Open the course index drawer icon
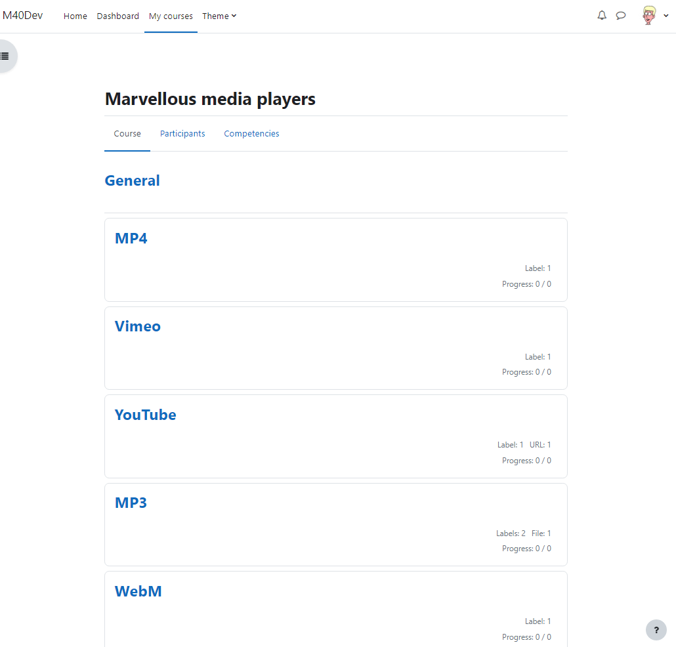This screenshot has width=676, height=647. click(x=5, y=56)
